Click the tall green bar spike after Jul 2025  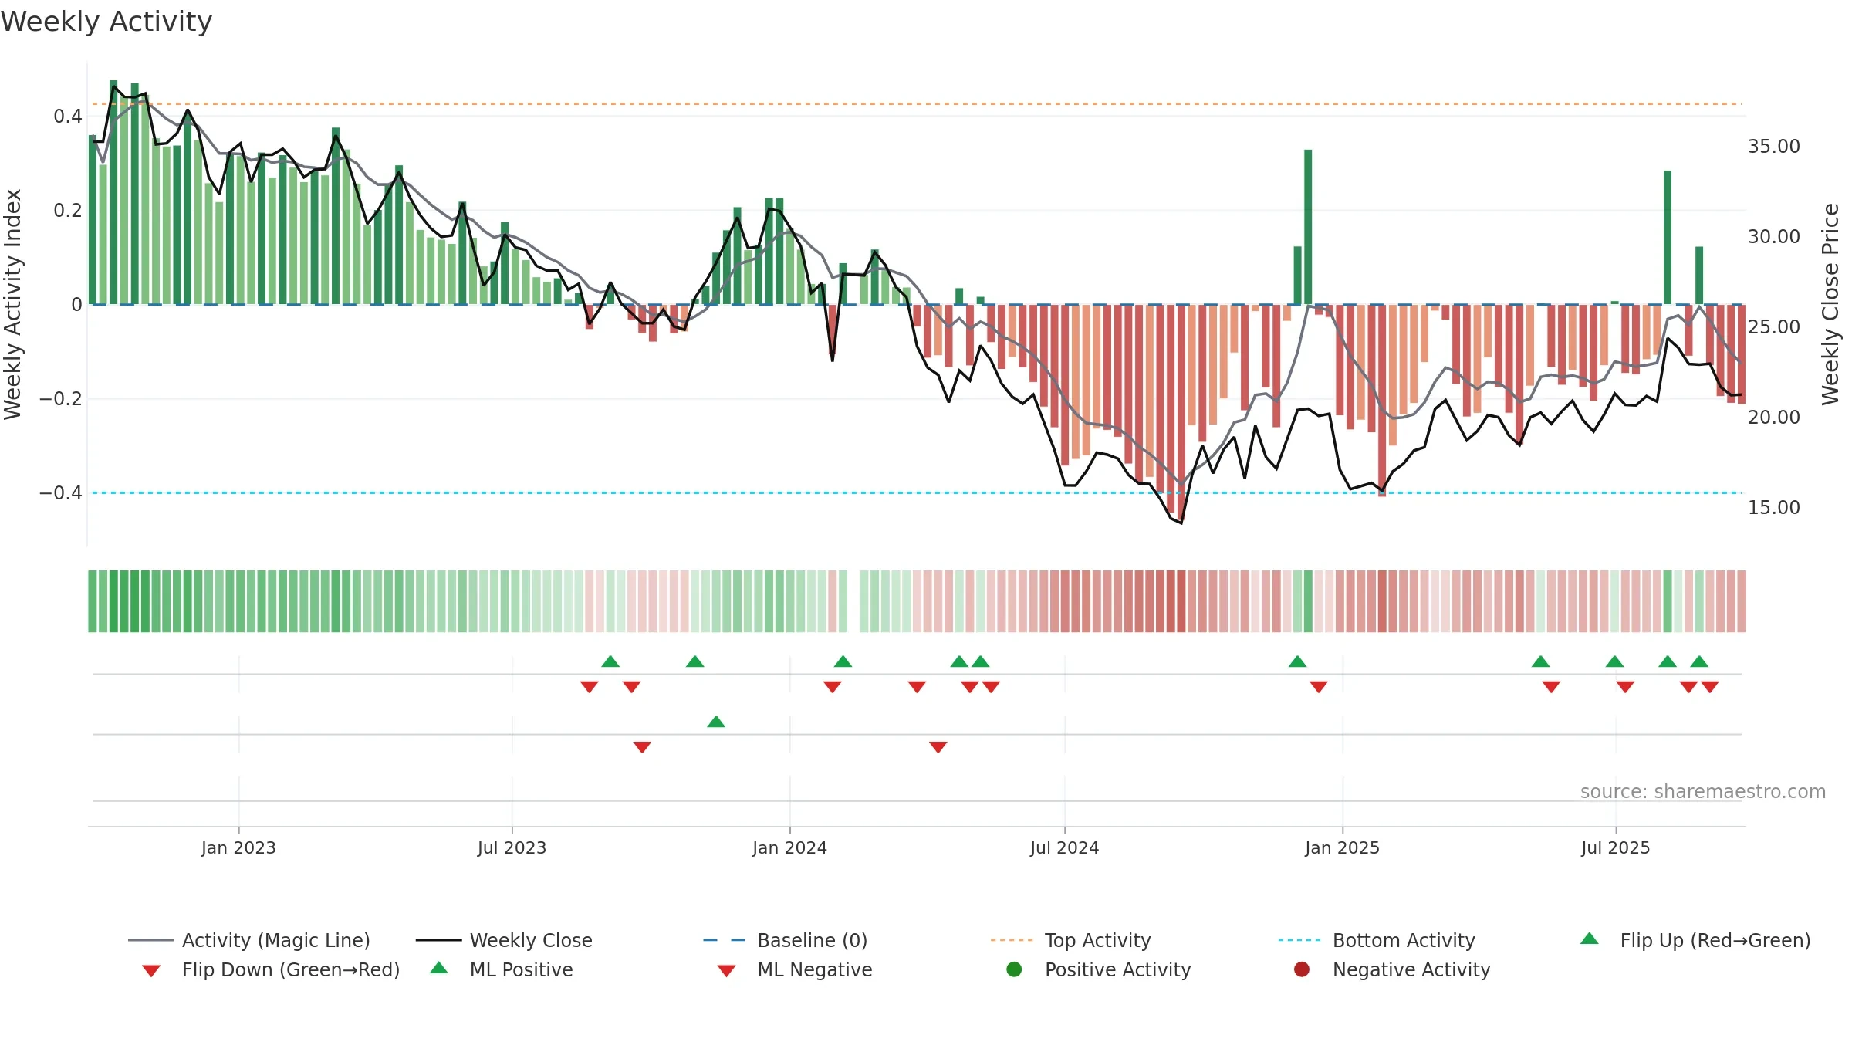pyautogui.click(x=1668, y=238)
